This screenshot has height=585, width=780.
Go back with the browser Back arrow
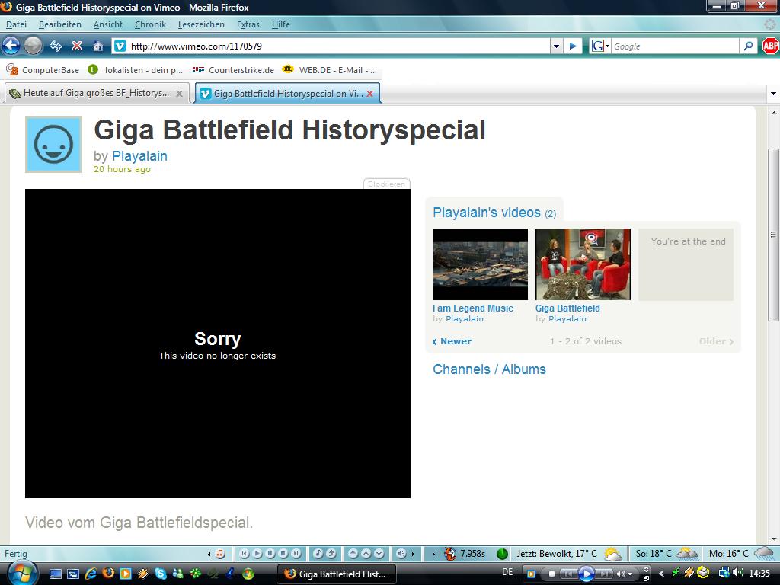[x=11, y=46]
